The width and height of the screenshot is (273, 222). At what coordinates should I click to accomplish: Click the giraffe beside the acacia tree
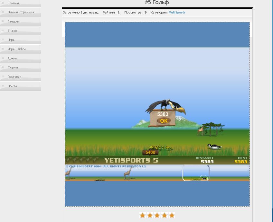coord(201,131)
